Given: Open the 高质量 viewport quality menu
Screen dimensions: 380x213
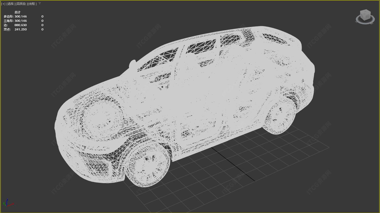Looking at the screenshot, I should point(21,4).
